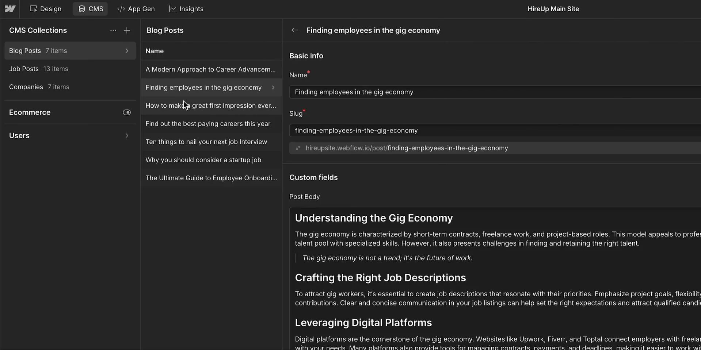This screenshot has height=350, width=701.
Task: Click the Slug input field
Action: click(402, 130)
